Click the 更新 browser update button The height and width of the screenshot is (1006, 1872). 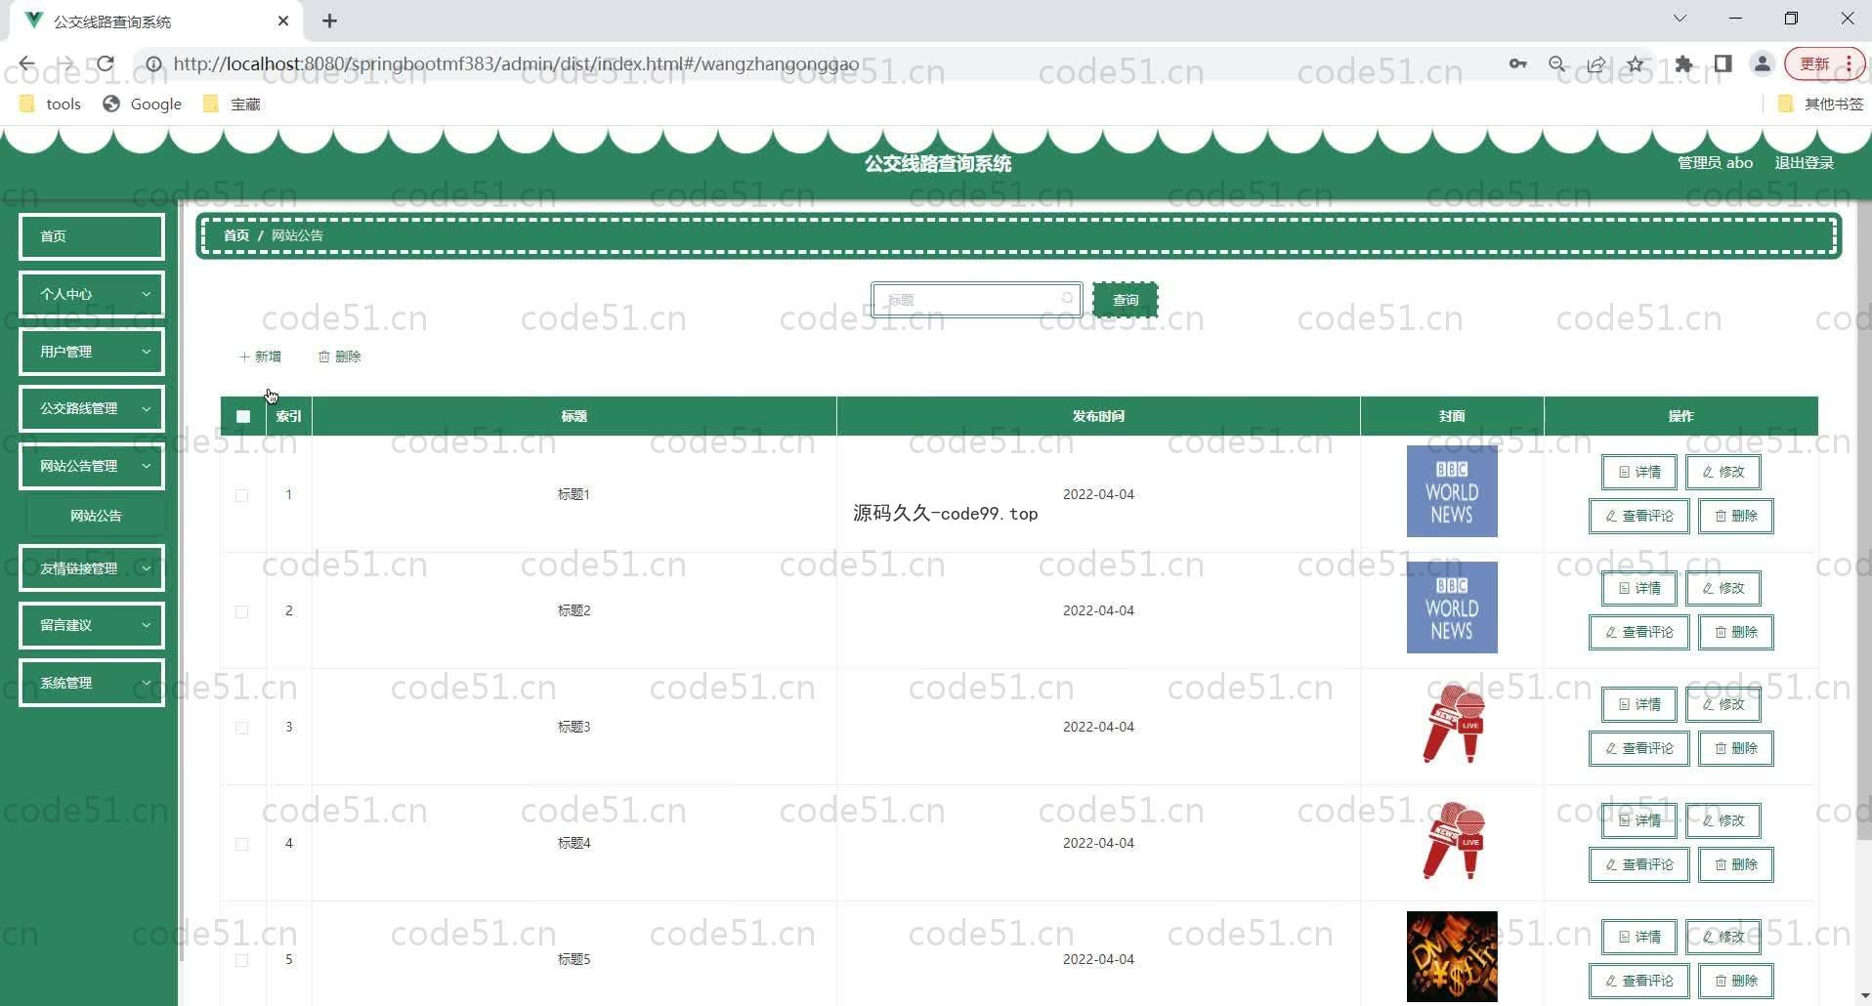coord(1814,63)
